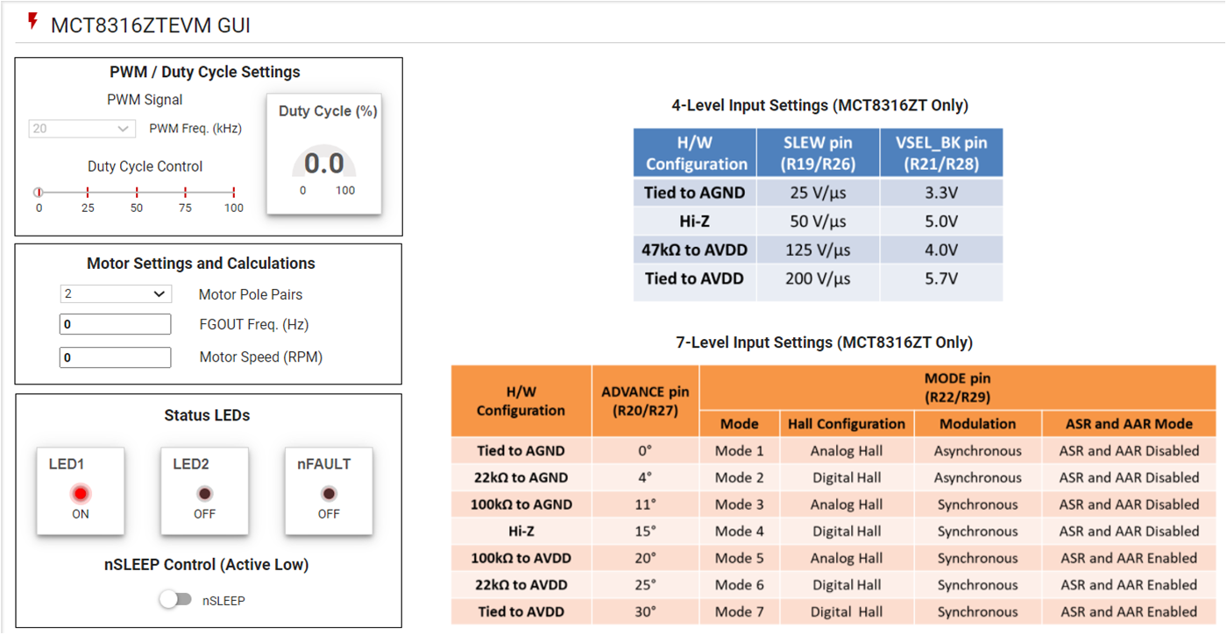Click the MCT8316ZTEVM GUI title text

coord(151,25)
